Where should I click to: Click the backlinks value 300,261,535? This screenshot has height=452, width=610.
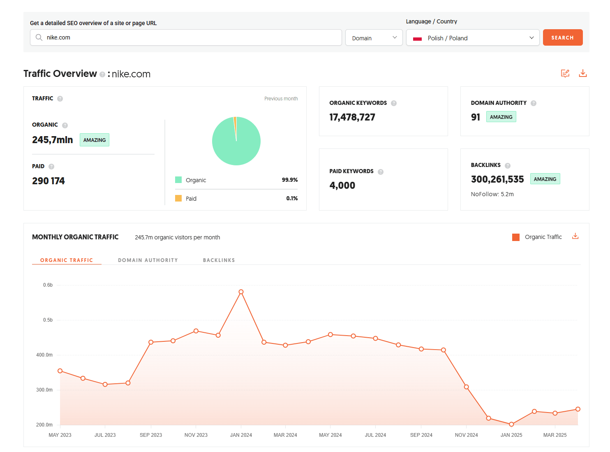click(497, 179)
